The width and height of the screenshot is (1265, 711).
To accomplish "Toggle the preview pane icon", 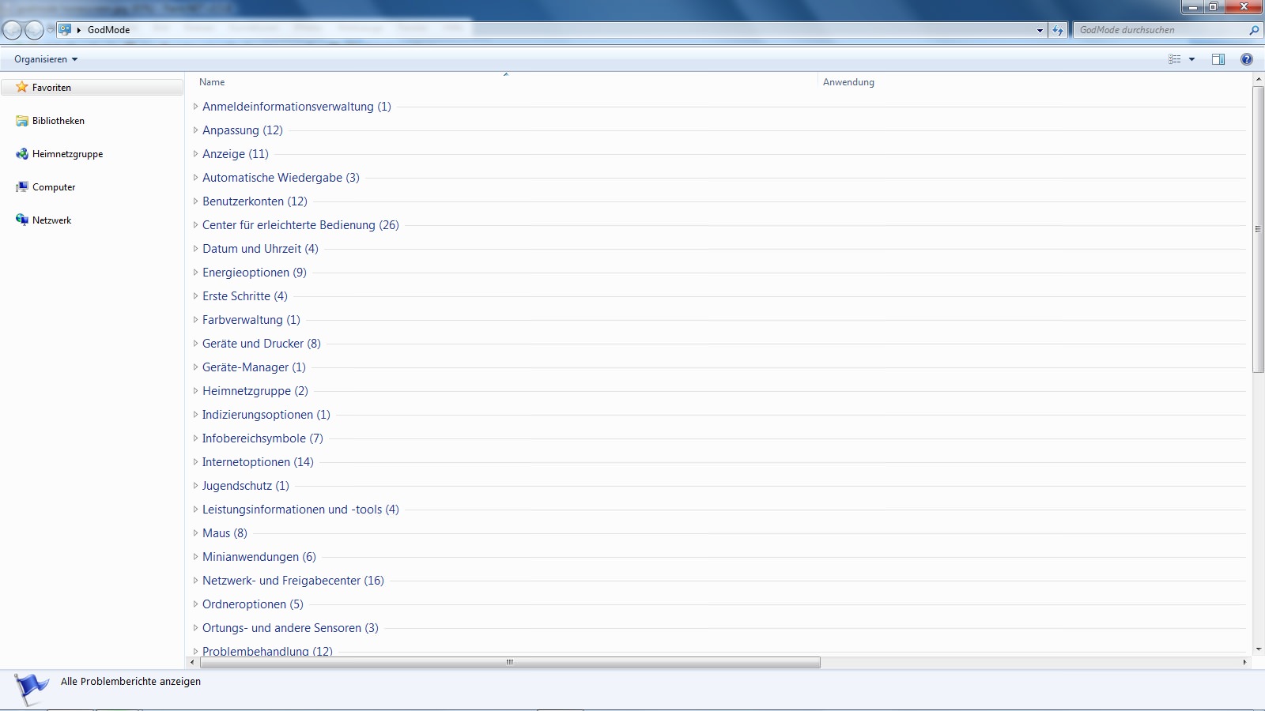I will pyautogui.click(x=1218, y=59).
